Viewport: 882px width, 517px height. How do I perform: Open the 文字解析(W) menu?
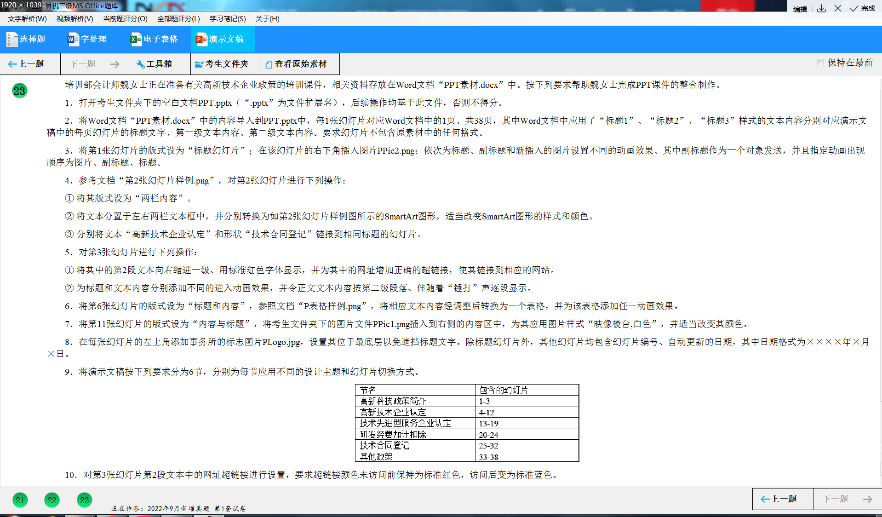pyautogui.click(x=27, y=19)
